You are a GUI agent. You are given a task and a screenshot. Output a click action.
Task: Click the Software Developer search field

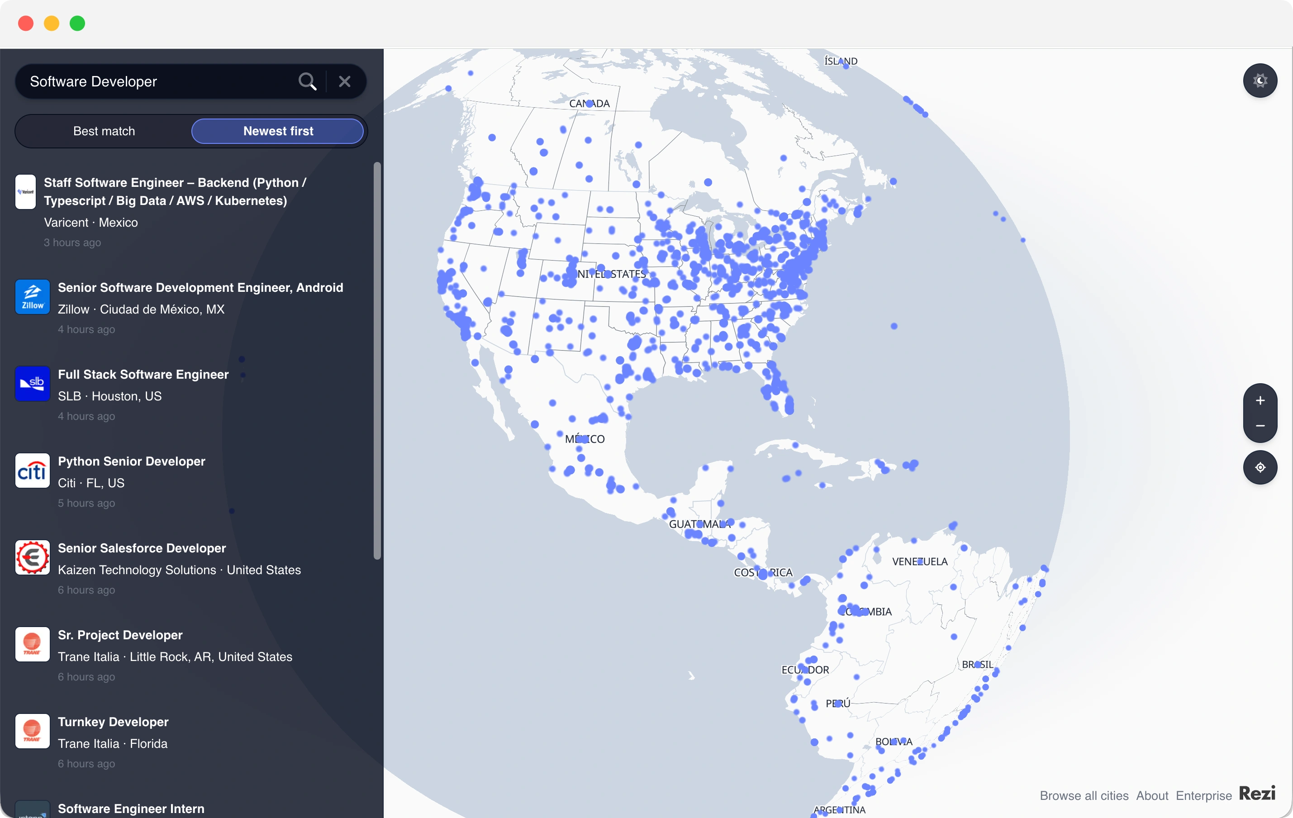pos(156,81)
